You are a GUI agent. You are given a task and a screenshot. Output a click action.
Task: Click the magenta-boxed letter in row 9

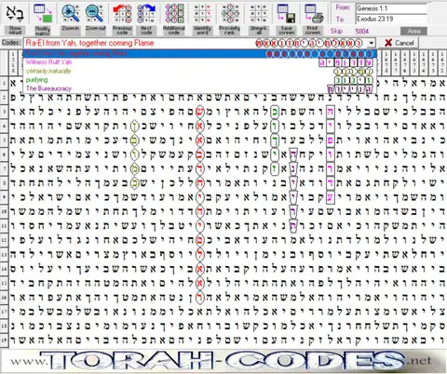pyautogui.click(x=331, y=197)
